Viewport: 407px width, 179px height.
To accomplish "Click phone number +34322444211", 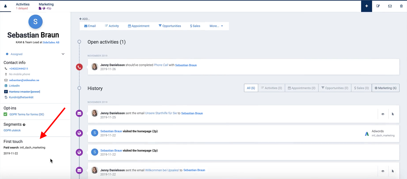I will click(x=18, y=69).
